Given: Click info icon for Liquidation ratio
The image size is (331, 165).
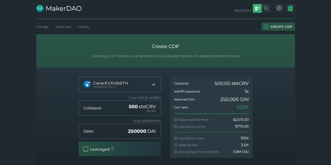Looking at the screenshot, I should [176, 138].
